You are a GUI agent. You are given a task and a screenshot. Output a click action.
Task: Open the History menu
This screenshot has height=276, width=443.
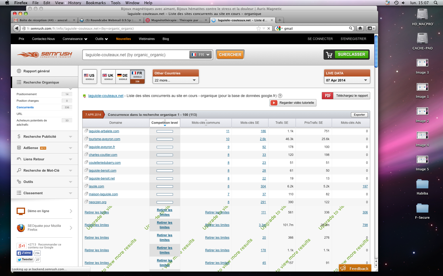pos(75,3)
